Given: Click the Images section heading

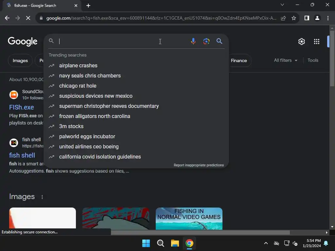Looking at the screenshot, I should pos(22,196).
